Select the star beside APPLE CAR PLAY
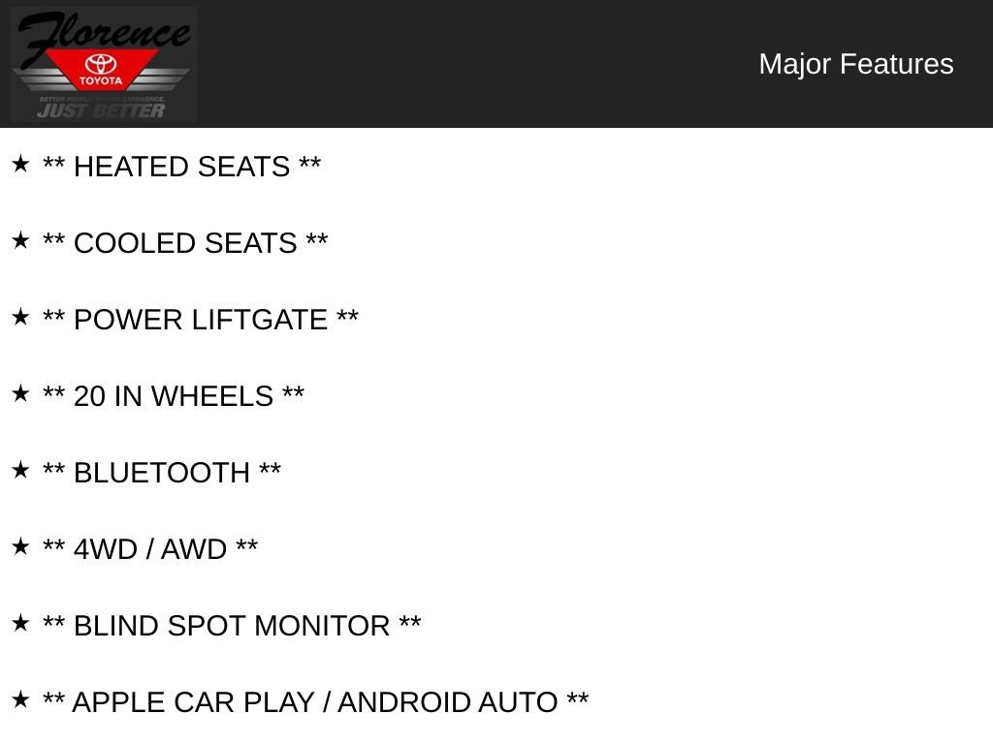Image resolution: width=993 pixels, height=744 pixels. (x=20, y=699)
